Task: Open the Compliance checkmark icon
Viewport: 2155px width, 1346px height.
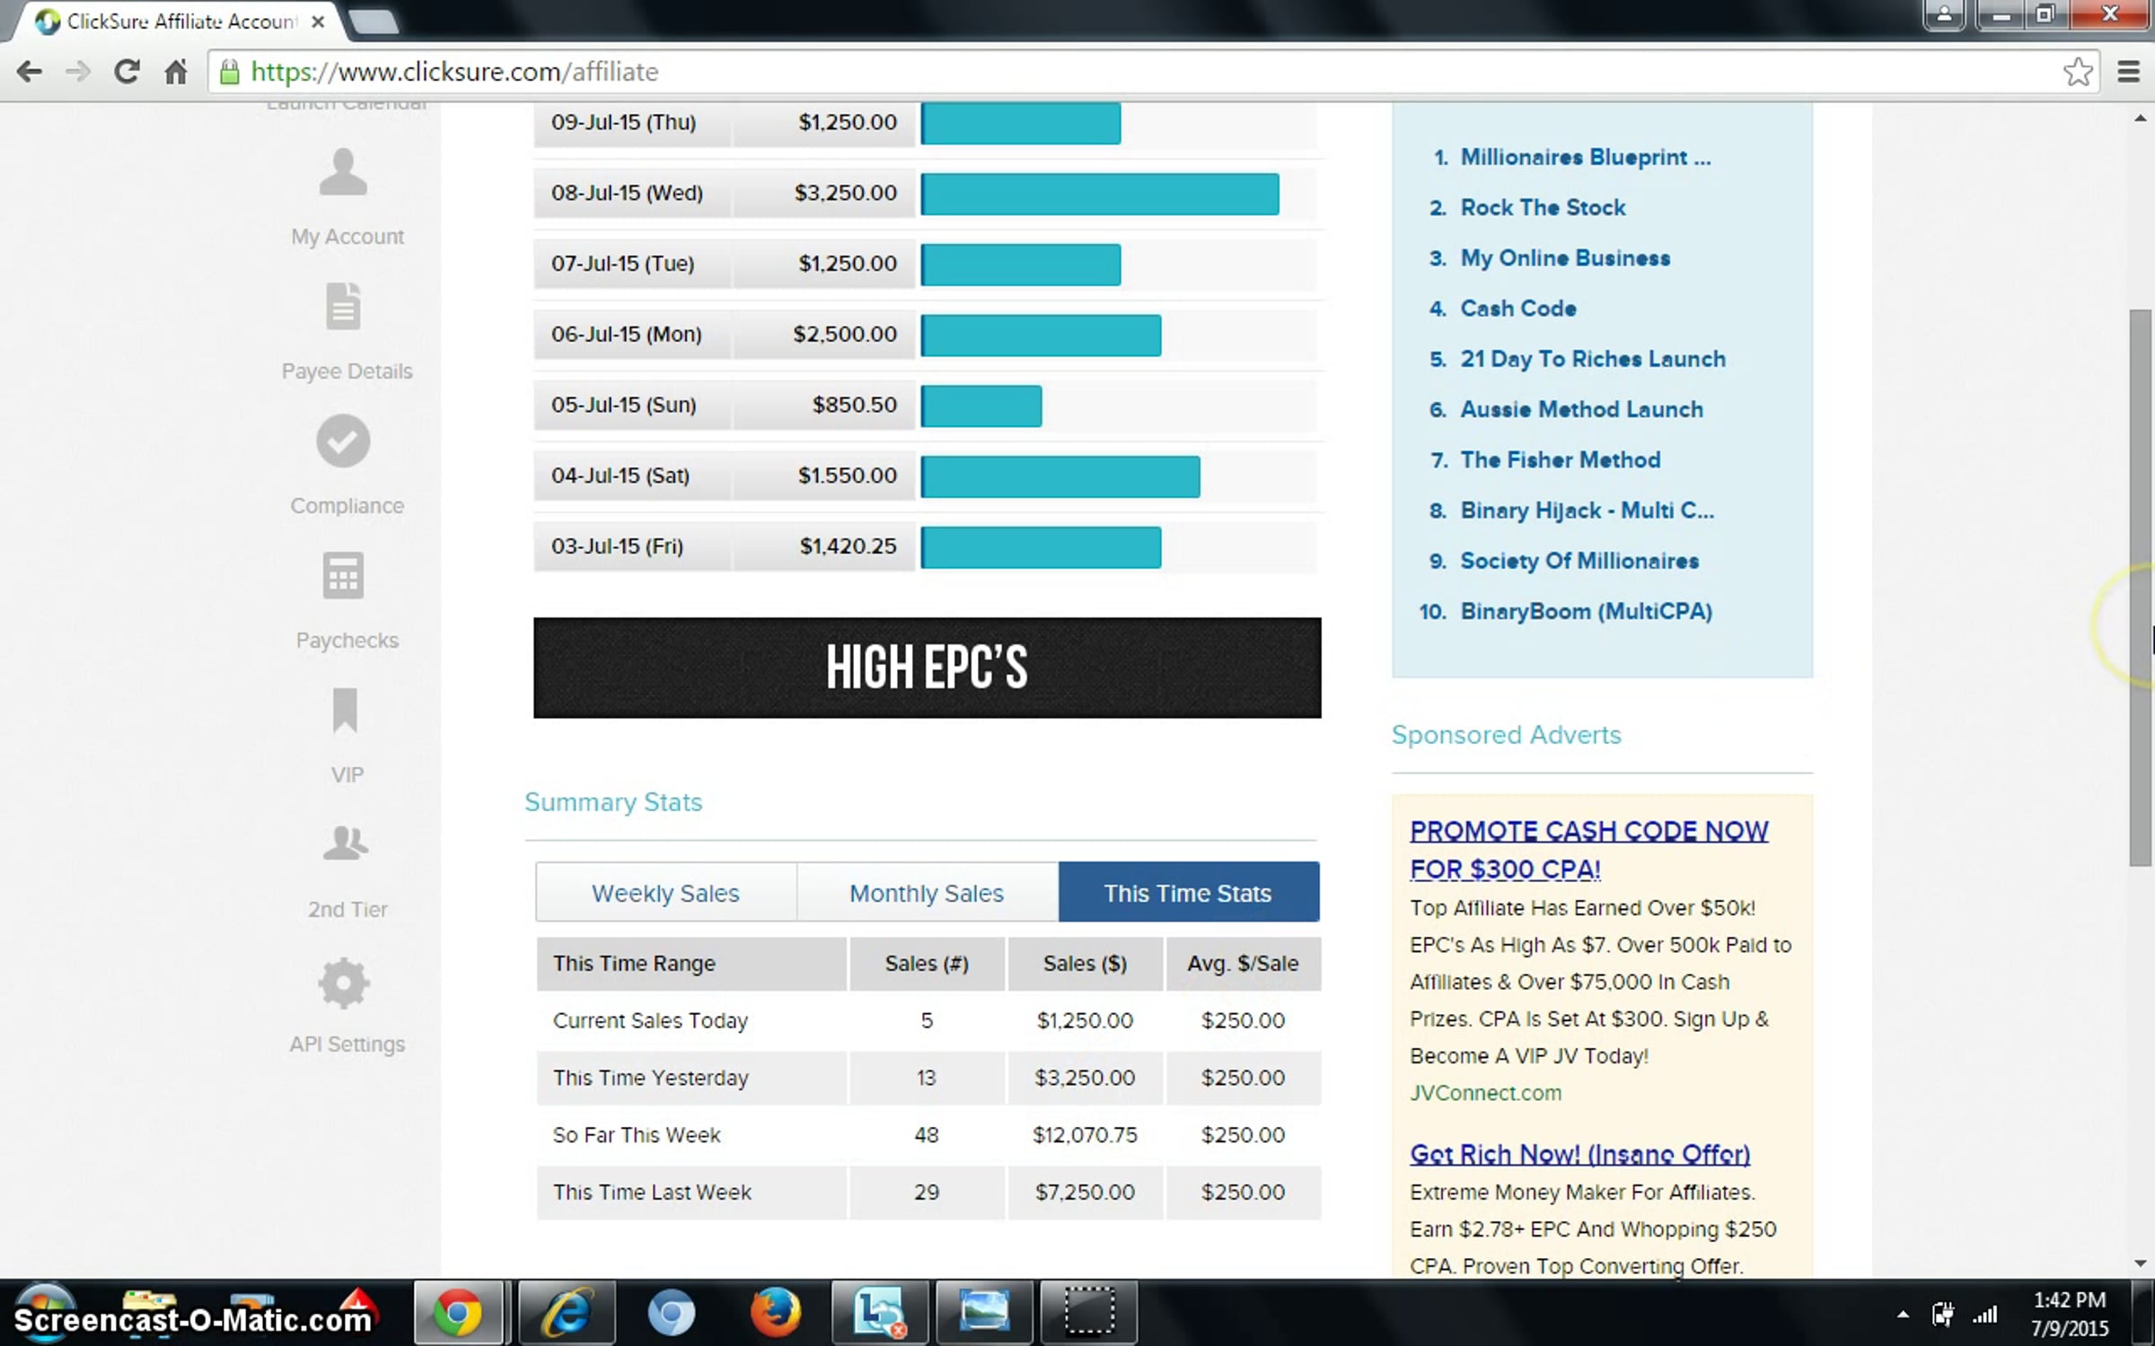Action: click(343, 441)
